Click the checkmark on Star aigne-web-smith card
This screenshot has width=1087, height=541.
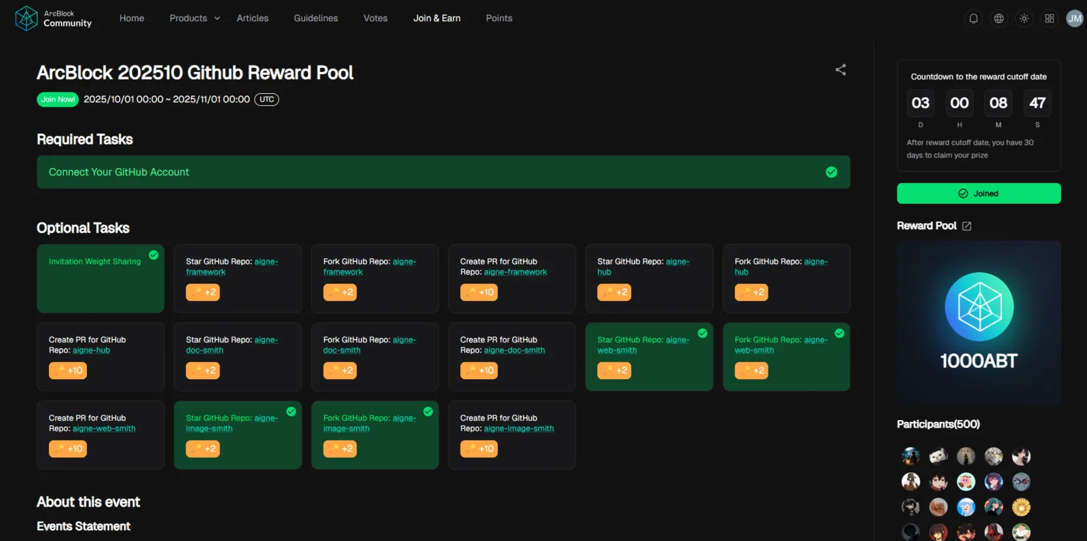point(702,333)
